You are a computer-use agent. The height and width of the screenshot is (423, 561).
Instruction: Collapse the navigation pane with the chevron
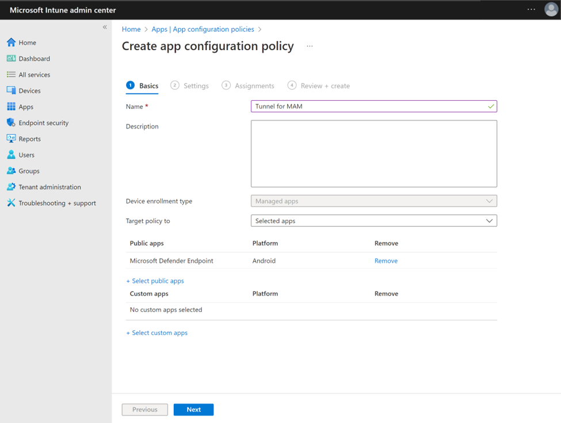[x=105, y=27]
